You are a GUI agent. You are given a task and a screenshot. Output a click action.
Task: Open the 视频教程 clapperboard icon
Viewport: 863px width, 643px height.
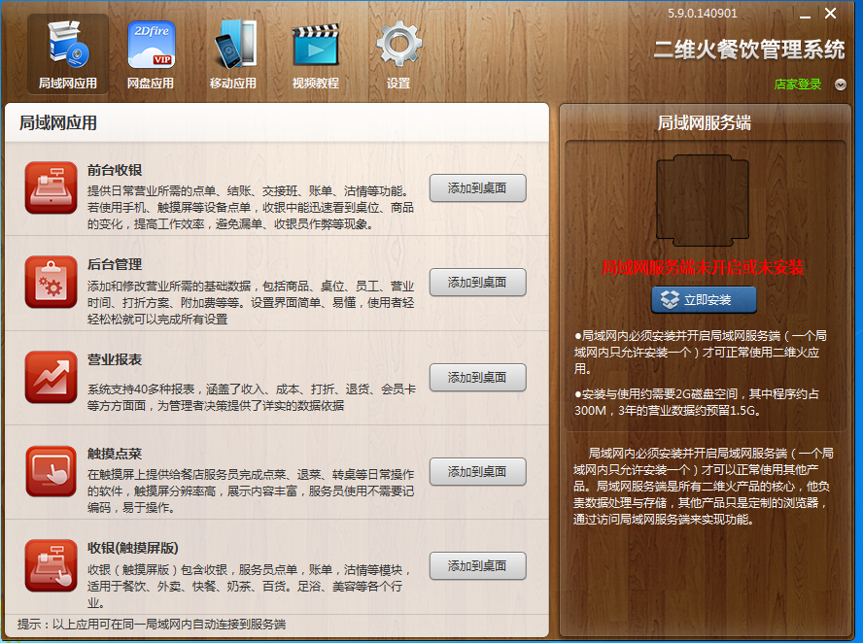point(316,45)
